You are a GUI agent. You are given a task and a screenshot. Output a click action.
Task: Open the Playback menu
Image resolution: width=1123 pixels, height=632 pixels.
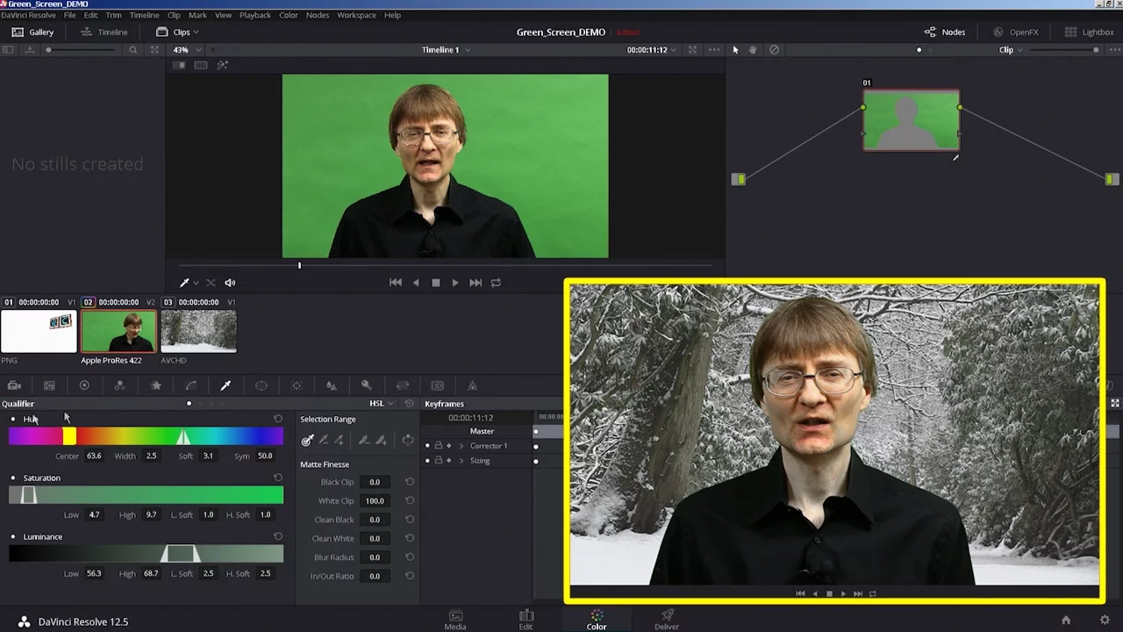[255, 15]
